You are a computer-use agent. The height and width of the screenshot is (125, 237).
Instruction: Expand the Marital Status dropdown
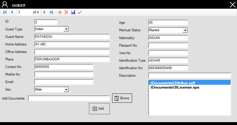pos(185,30)
